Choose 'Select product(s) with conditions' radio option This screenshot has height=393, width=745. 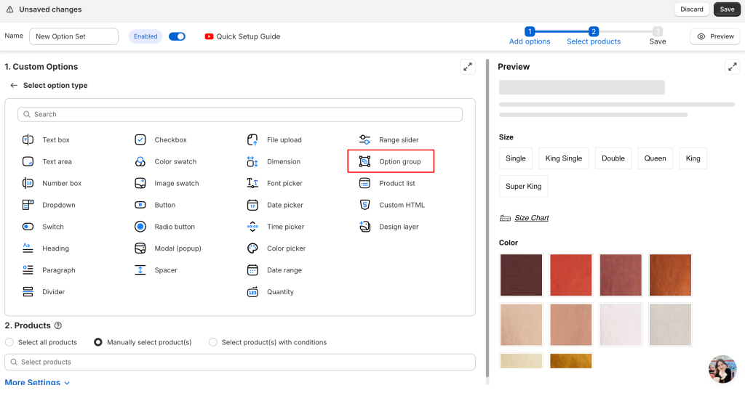click(x=213, y=342)
